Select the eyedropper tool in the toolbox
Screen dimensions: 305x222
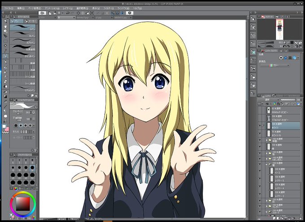(5, 51)
